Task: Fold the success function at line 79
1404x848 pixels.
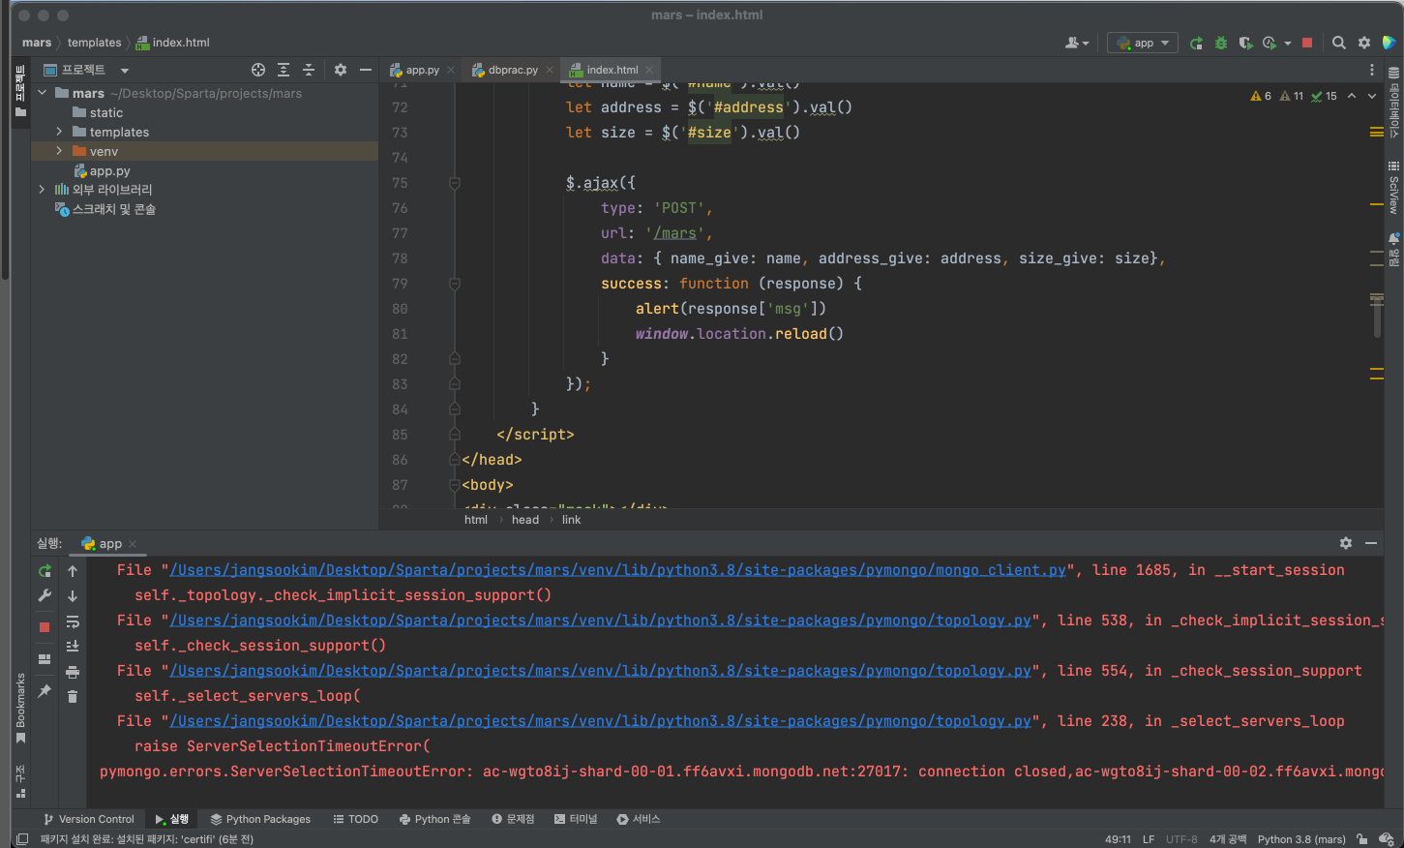Action: [x=455, y=284]
